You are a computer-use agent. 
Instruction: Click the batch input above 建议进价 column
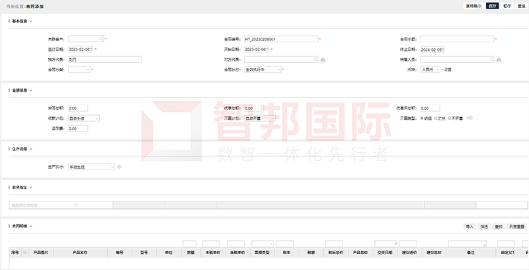tap(408, 244)
